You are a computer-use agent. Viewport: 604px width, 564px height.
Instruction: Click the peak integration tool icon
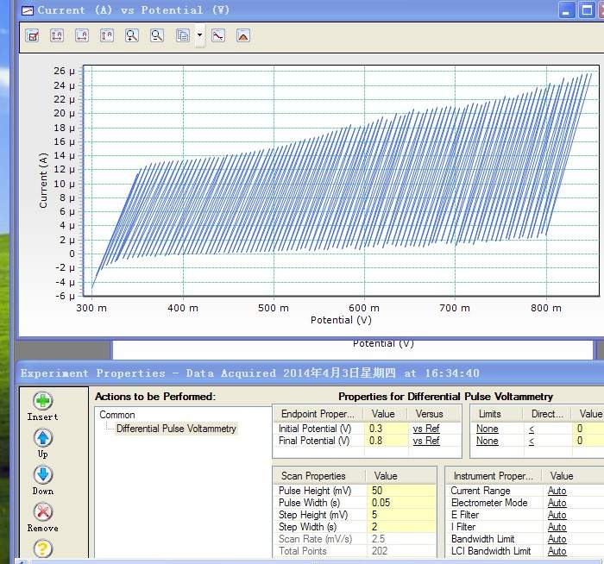click(243, 36)
